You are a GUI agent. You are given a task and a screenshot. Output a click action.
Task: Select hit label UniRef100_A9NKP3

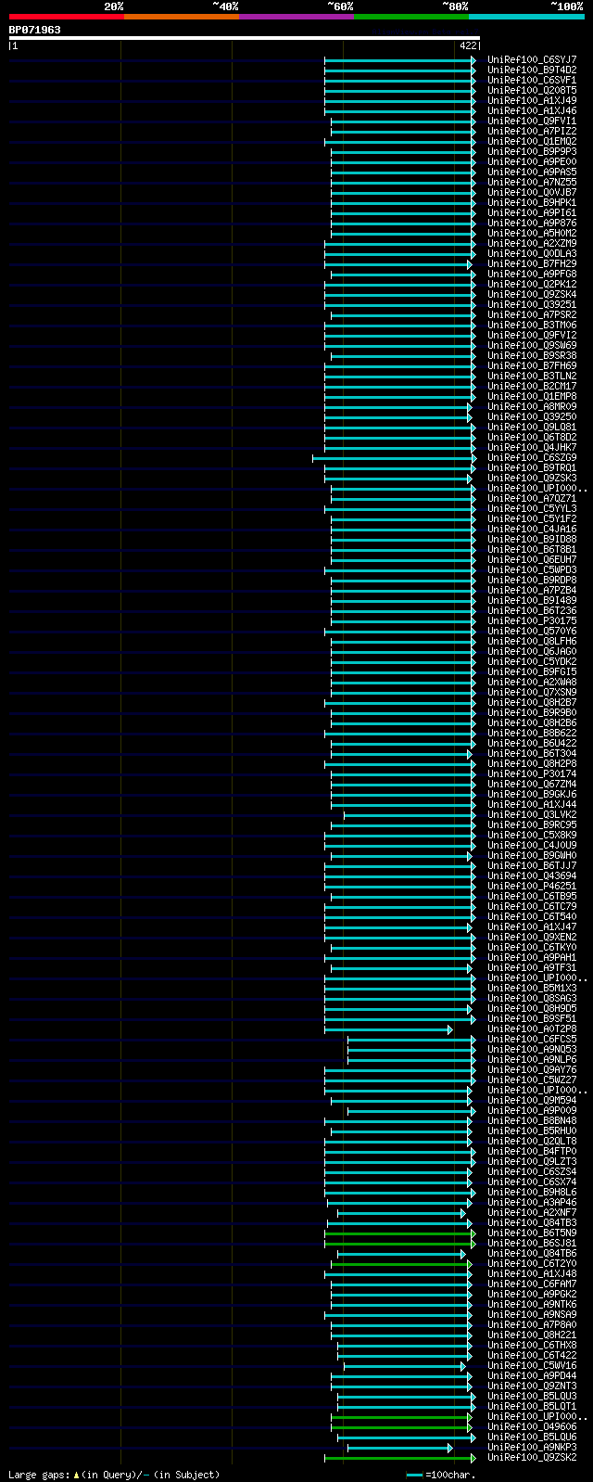tap(532, 1447)
